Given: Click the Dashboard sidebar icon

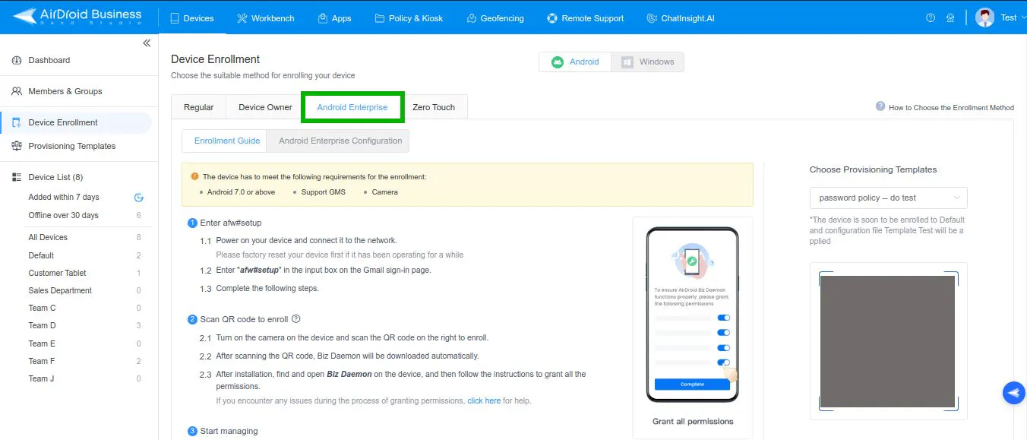Looking at the screenshot, I should pyautogui.click(x=17, y=60).
